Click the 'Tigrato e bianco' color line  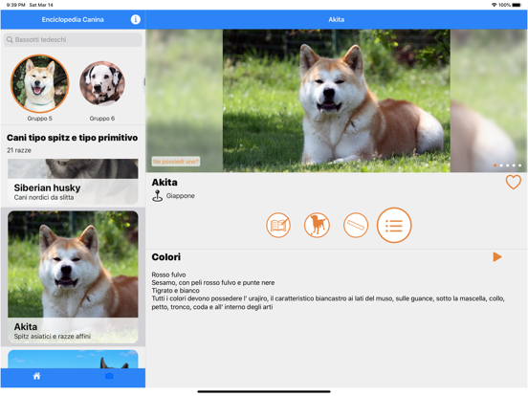click(x=175, y=290)
